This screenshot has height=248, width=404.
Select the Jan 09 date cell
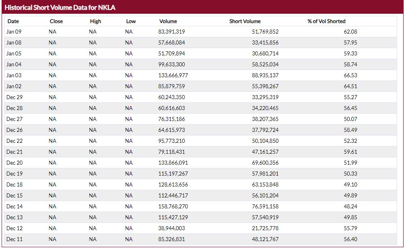(14, 32)
